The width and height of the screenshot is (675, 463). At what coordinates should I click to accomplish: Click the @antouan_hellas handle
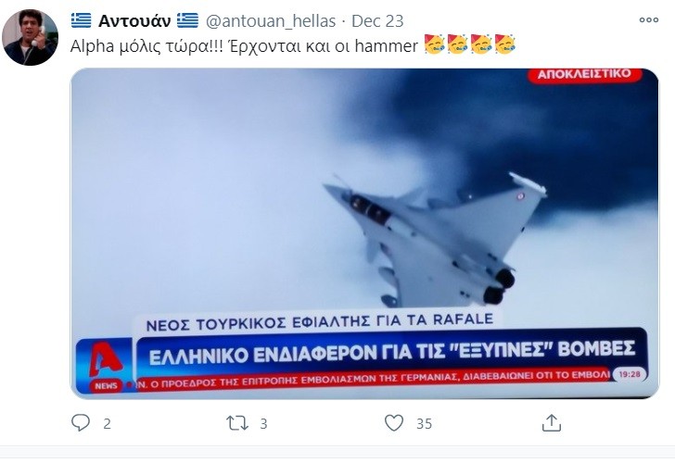coord(271,21)
